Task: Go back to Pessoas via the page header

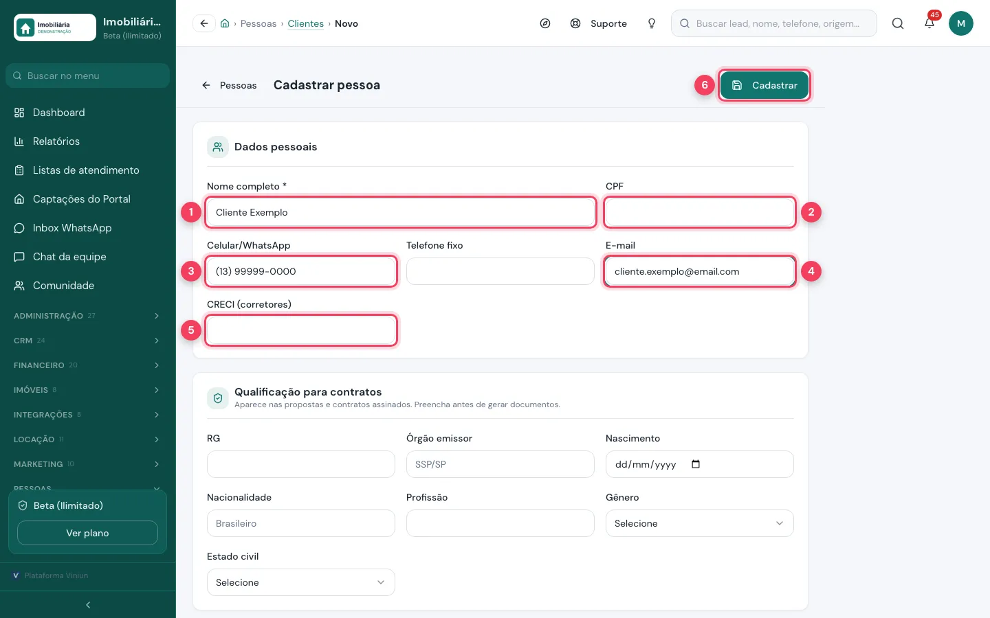Action: tap(230, 85)
